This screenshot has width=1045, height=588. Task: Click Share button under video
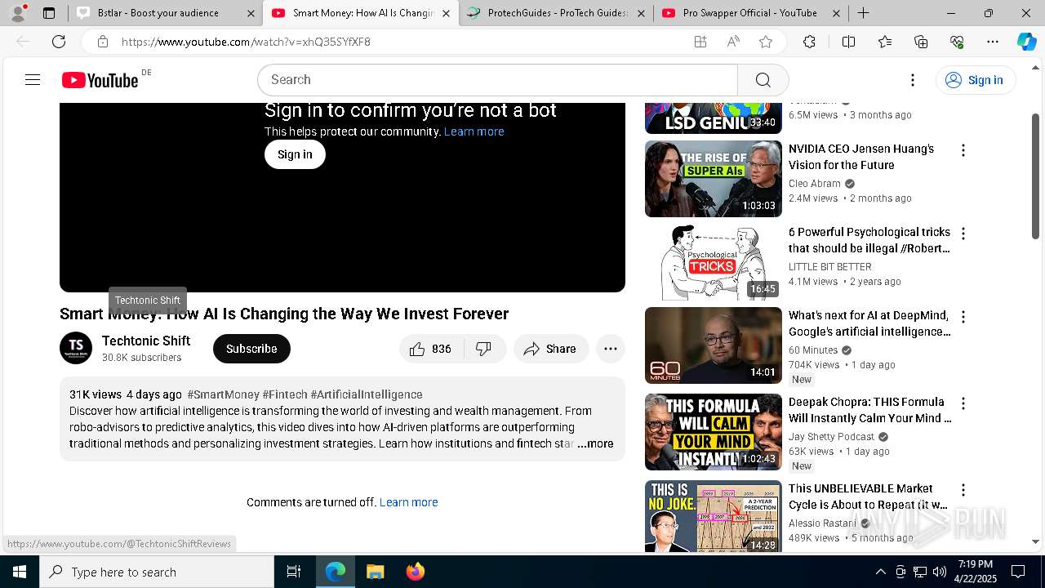[551, 349]
